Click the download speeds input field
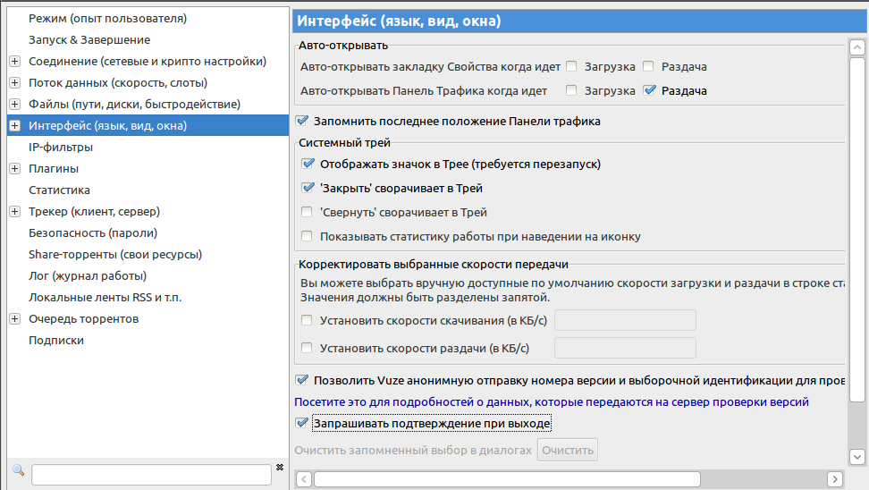Viewport: 869px width, 490px height. point(625,320)
